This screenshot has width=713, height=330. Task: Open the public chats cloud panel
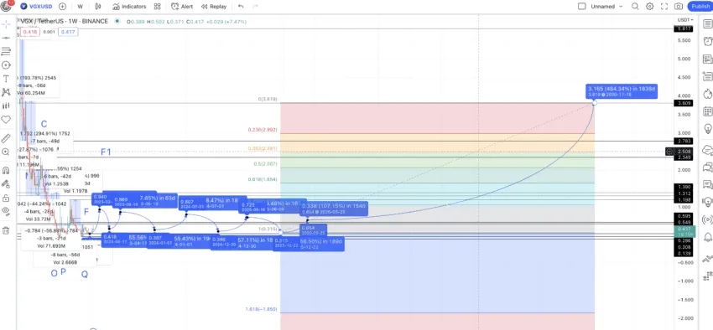(x=707, y=149)
